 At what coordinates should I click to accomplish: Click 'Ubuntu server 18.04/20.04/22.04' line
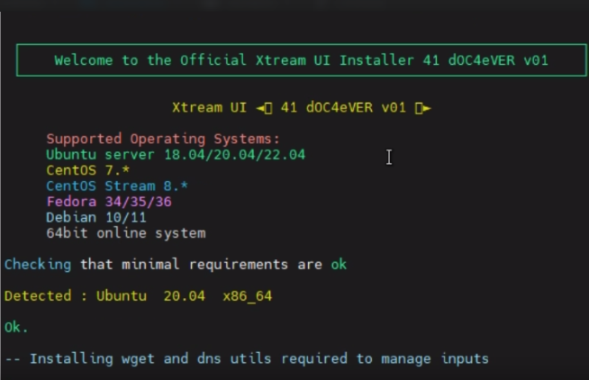point(176,155)
